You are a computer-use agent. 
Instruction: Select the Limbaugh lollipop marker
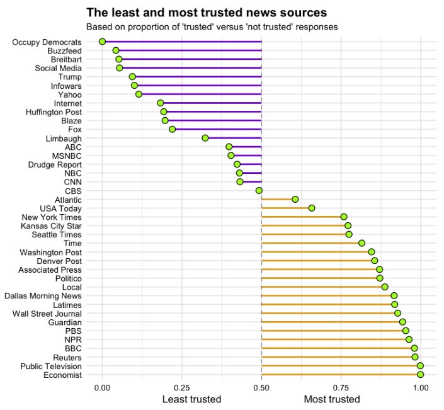pos(205,138)
